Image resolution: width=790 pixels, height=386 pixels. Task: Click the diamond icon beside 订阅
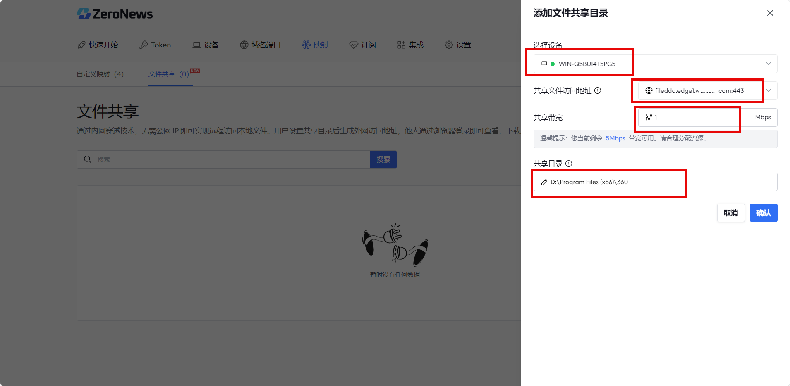coord(354,45)
